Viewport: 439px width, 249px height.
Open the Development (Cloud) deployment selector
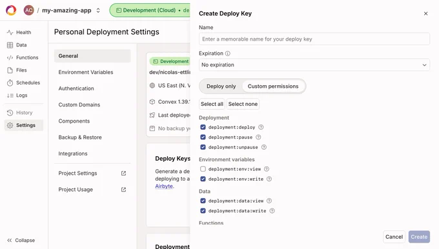[x=150, y=10]
